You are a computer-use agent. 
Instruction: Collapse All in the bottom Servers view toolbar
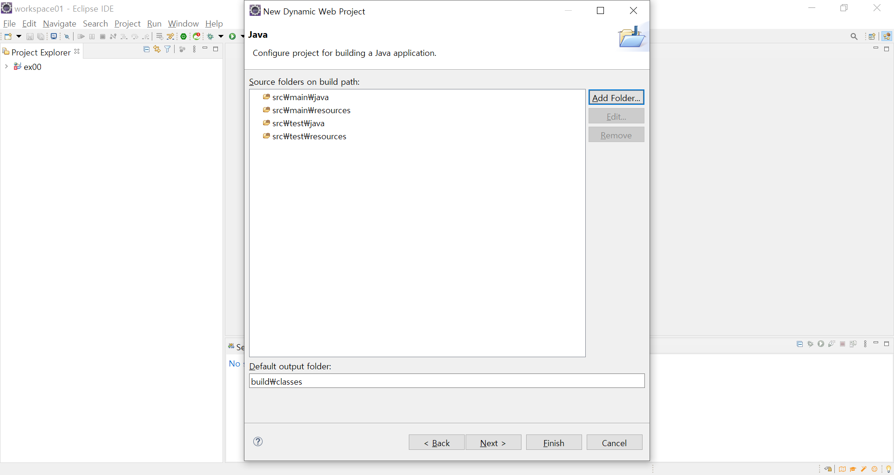[x=799, y=344]
